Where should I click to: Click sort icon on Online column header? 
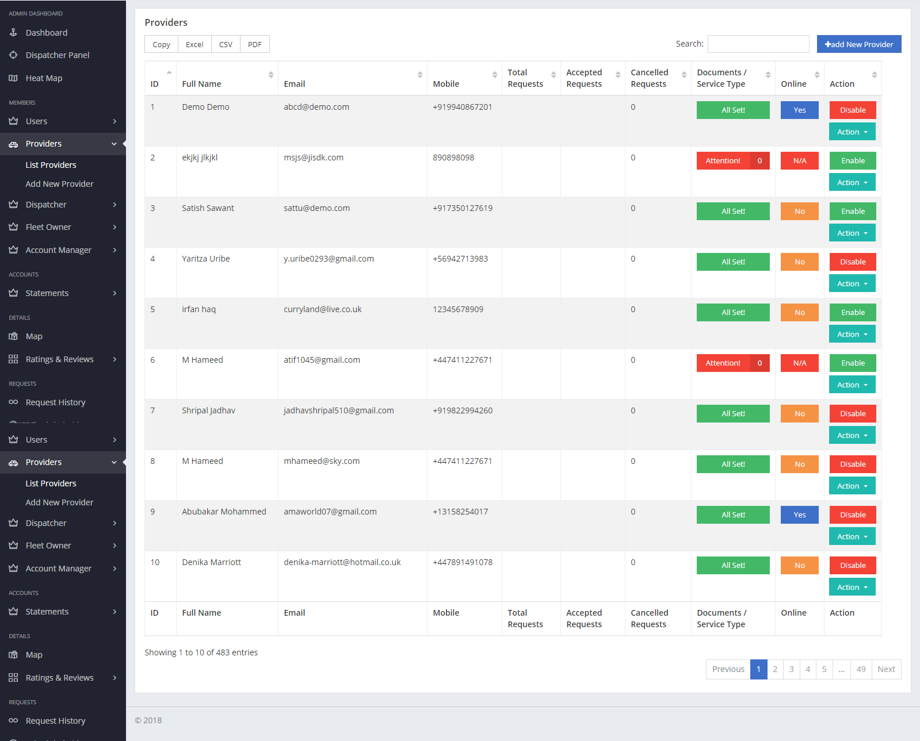[x=817, y=75]
